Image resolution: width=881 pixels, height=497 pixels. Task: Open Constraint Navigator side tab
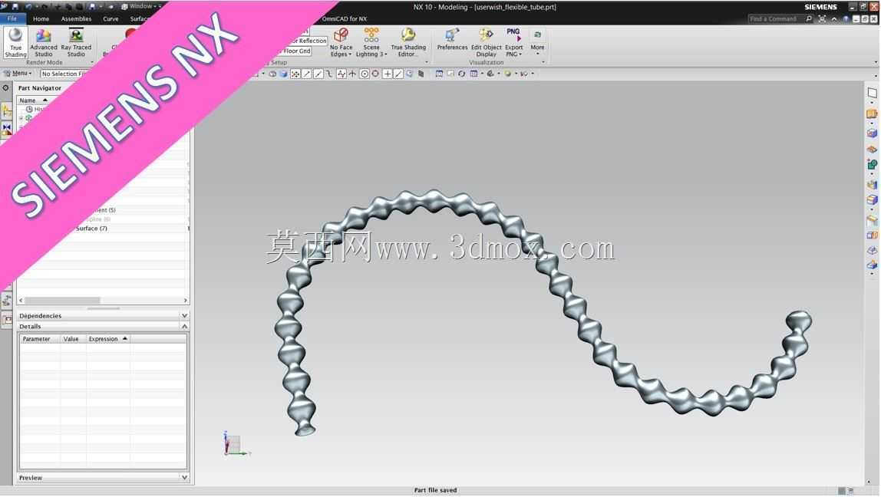(x=7, y=129)
